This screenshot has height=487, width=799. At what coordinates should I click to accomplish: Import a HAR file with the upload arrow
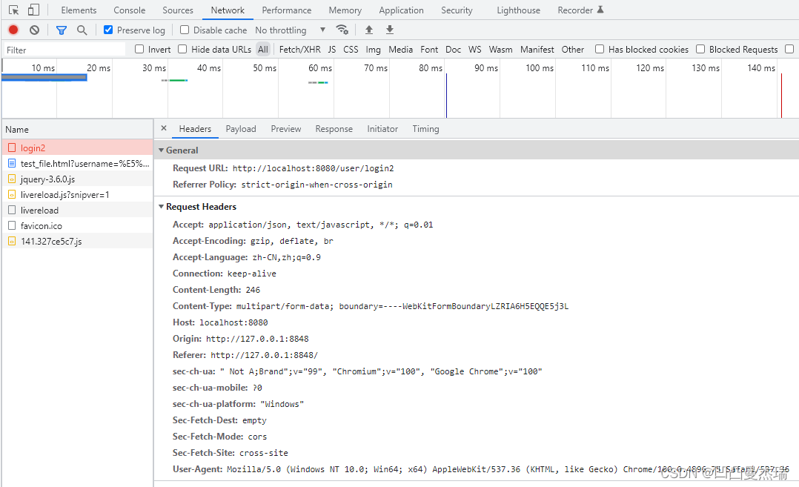tap(369, 30)
